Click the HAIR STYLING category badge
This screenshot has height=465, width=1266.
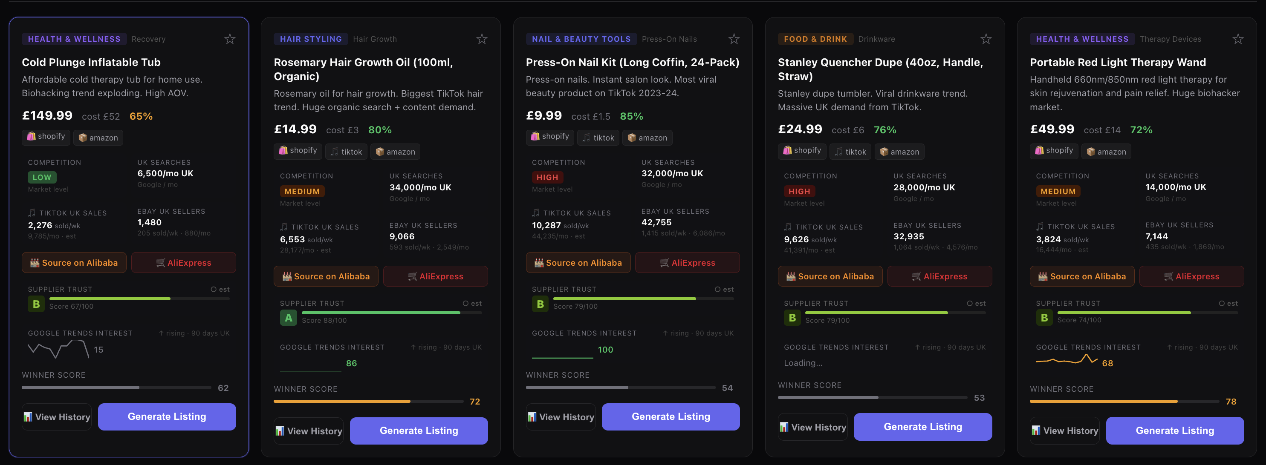(x=311, y=39)
